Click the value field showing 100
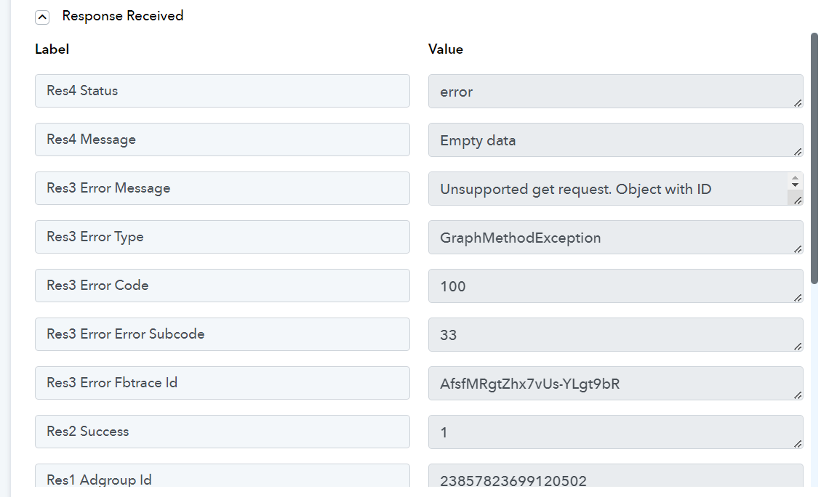Viewport: 837px width, 497px height. point(615,286)
